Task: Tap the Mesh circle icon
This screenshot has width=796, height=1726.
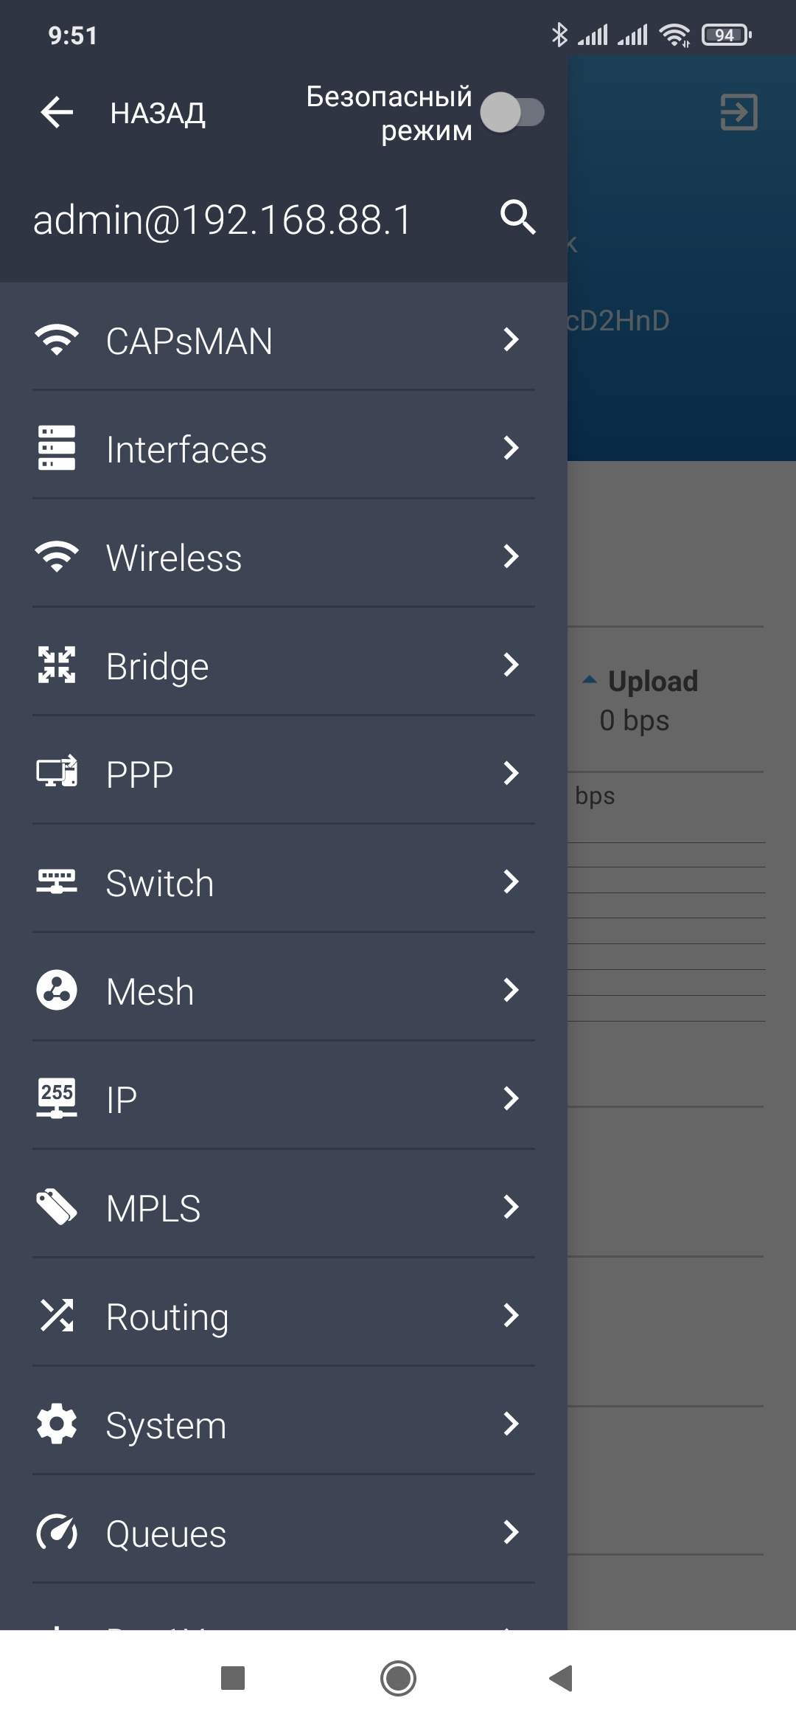Action: pyautogui.click(x=57, y=991)
